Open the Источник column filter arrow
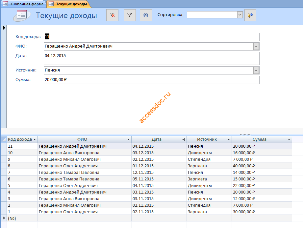This screenshot has width=303, height=228. (229, 139)
